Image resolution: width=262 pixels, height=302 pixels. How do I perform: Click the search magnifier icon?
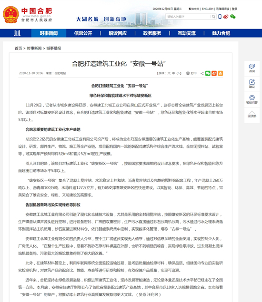213,17
